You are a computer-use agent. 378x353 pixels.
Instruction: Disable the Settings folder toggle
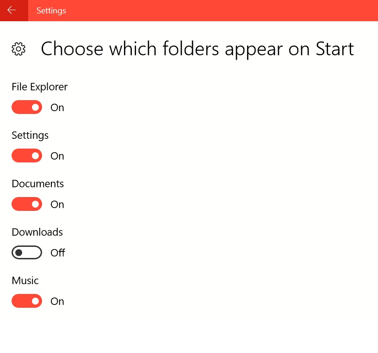coord(27,156)
